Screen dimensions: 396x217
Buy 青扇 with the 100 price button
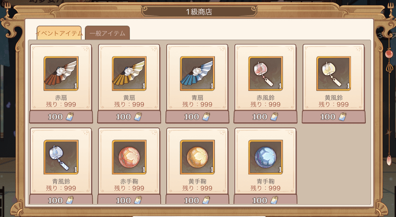coord(197,117)
